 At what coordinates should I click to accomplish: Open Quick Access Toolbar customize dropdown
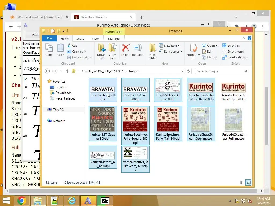(64, 31)
